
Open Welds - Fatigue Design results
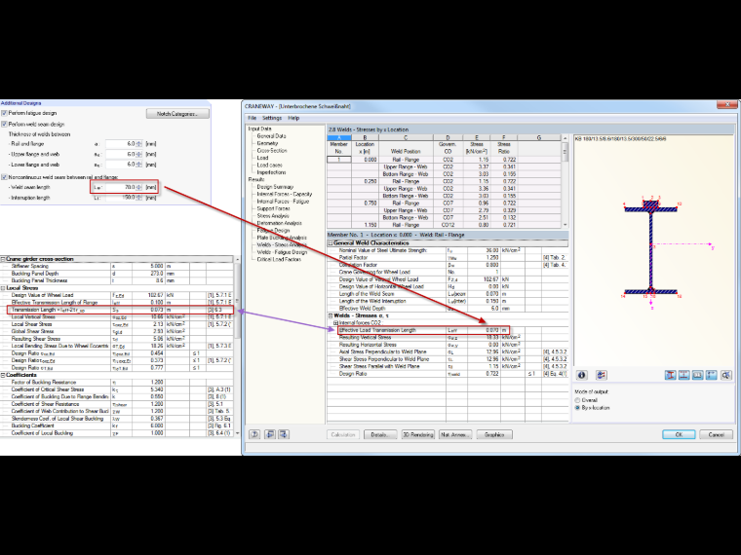[282, 252]
